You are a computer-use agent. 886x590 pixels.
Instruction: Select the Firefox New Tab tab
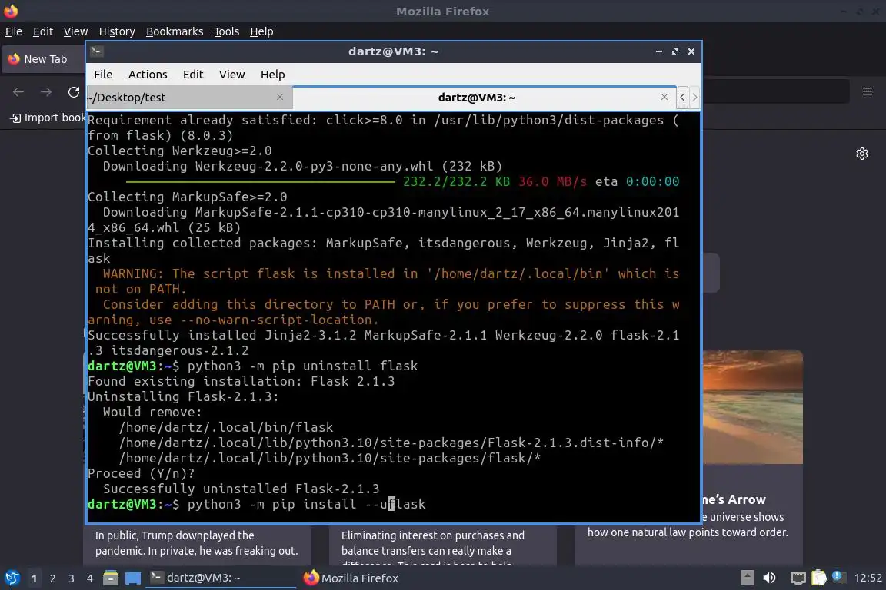pos(43,59)
